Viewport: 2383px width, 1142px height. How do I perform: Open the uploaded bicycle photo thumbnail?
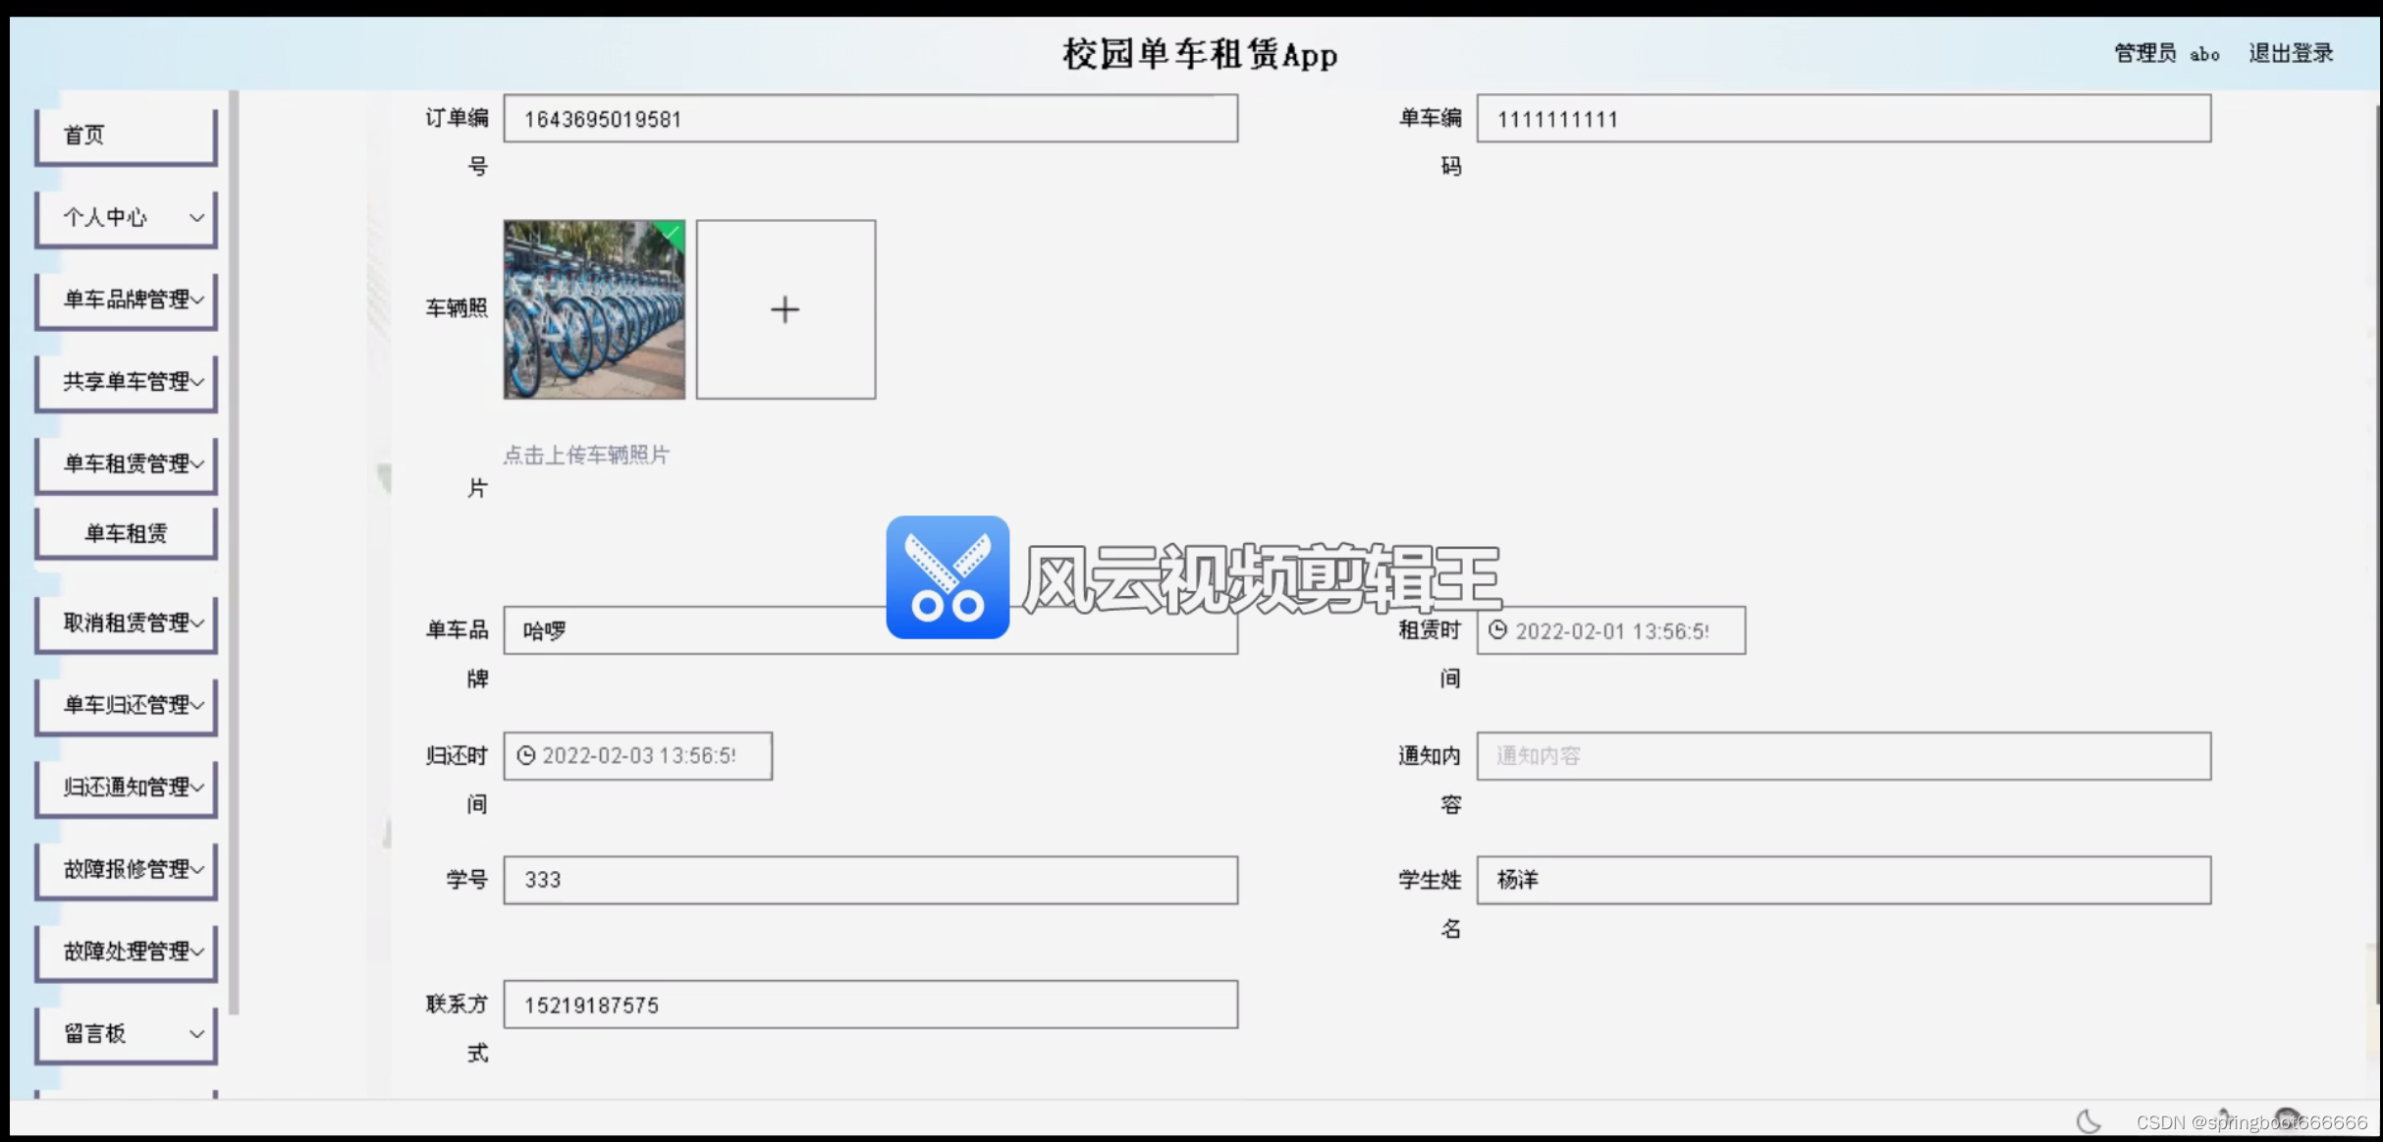tap(593, 309)
